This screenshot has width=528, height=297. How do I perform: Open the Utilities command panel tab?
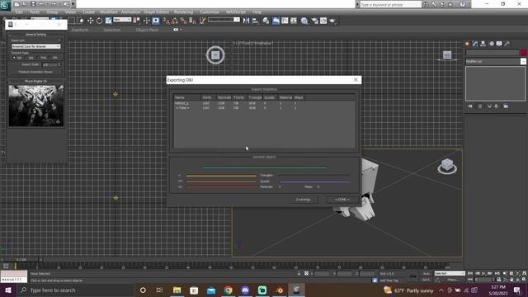click(x=507, y=44)
